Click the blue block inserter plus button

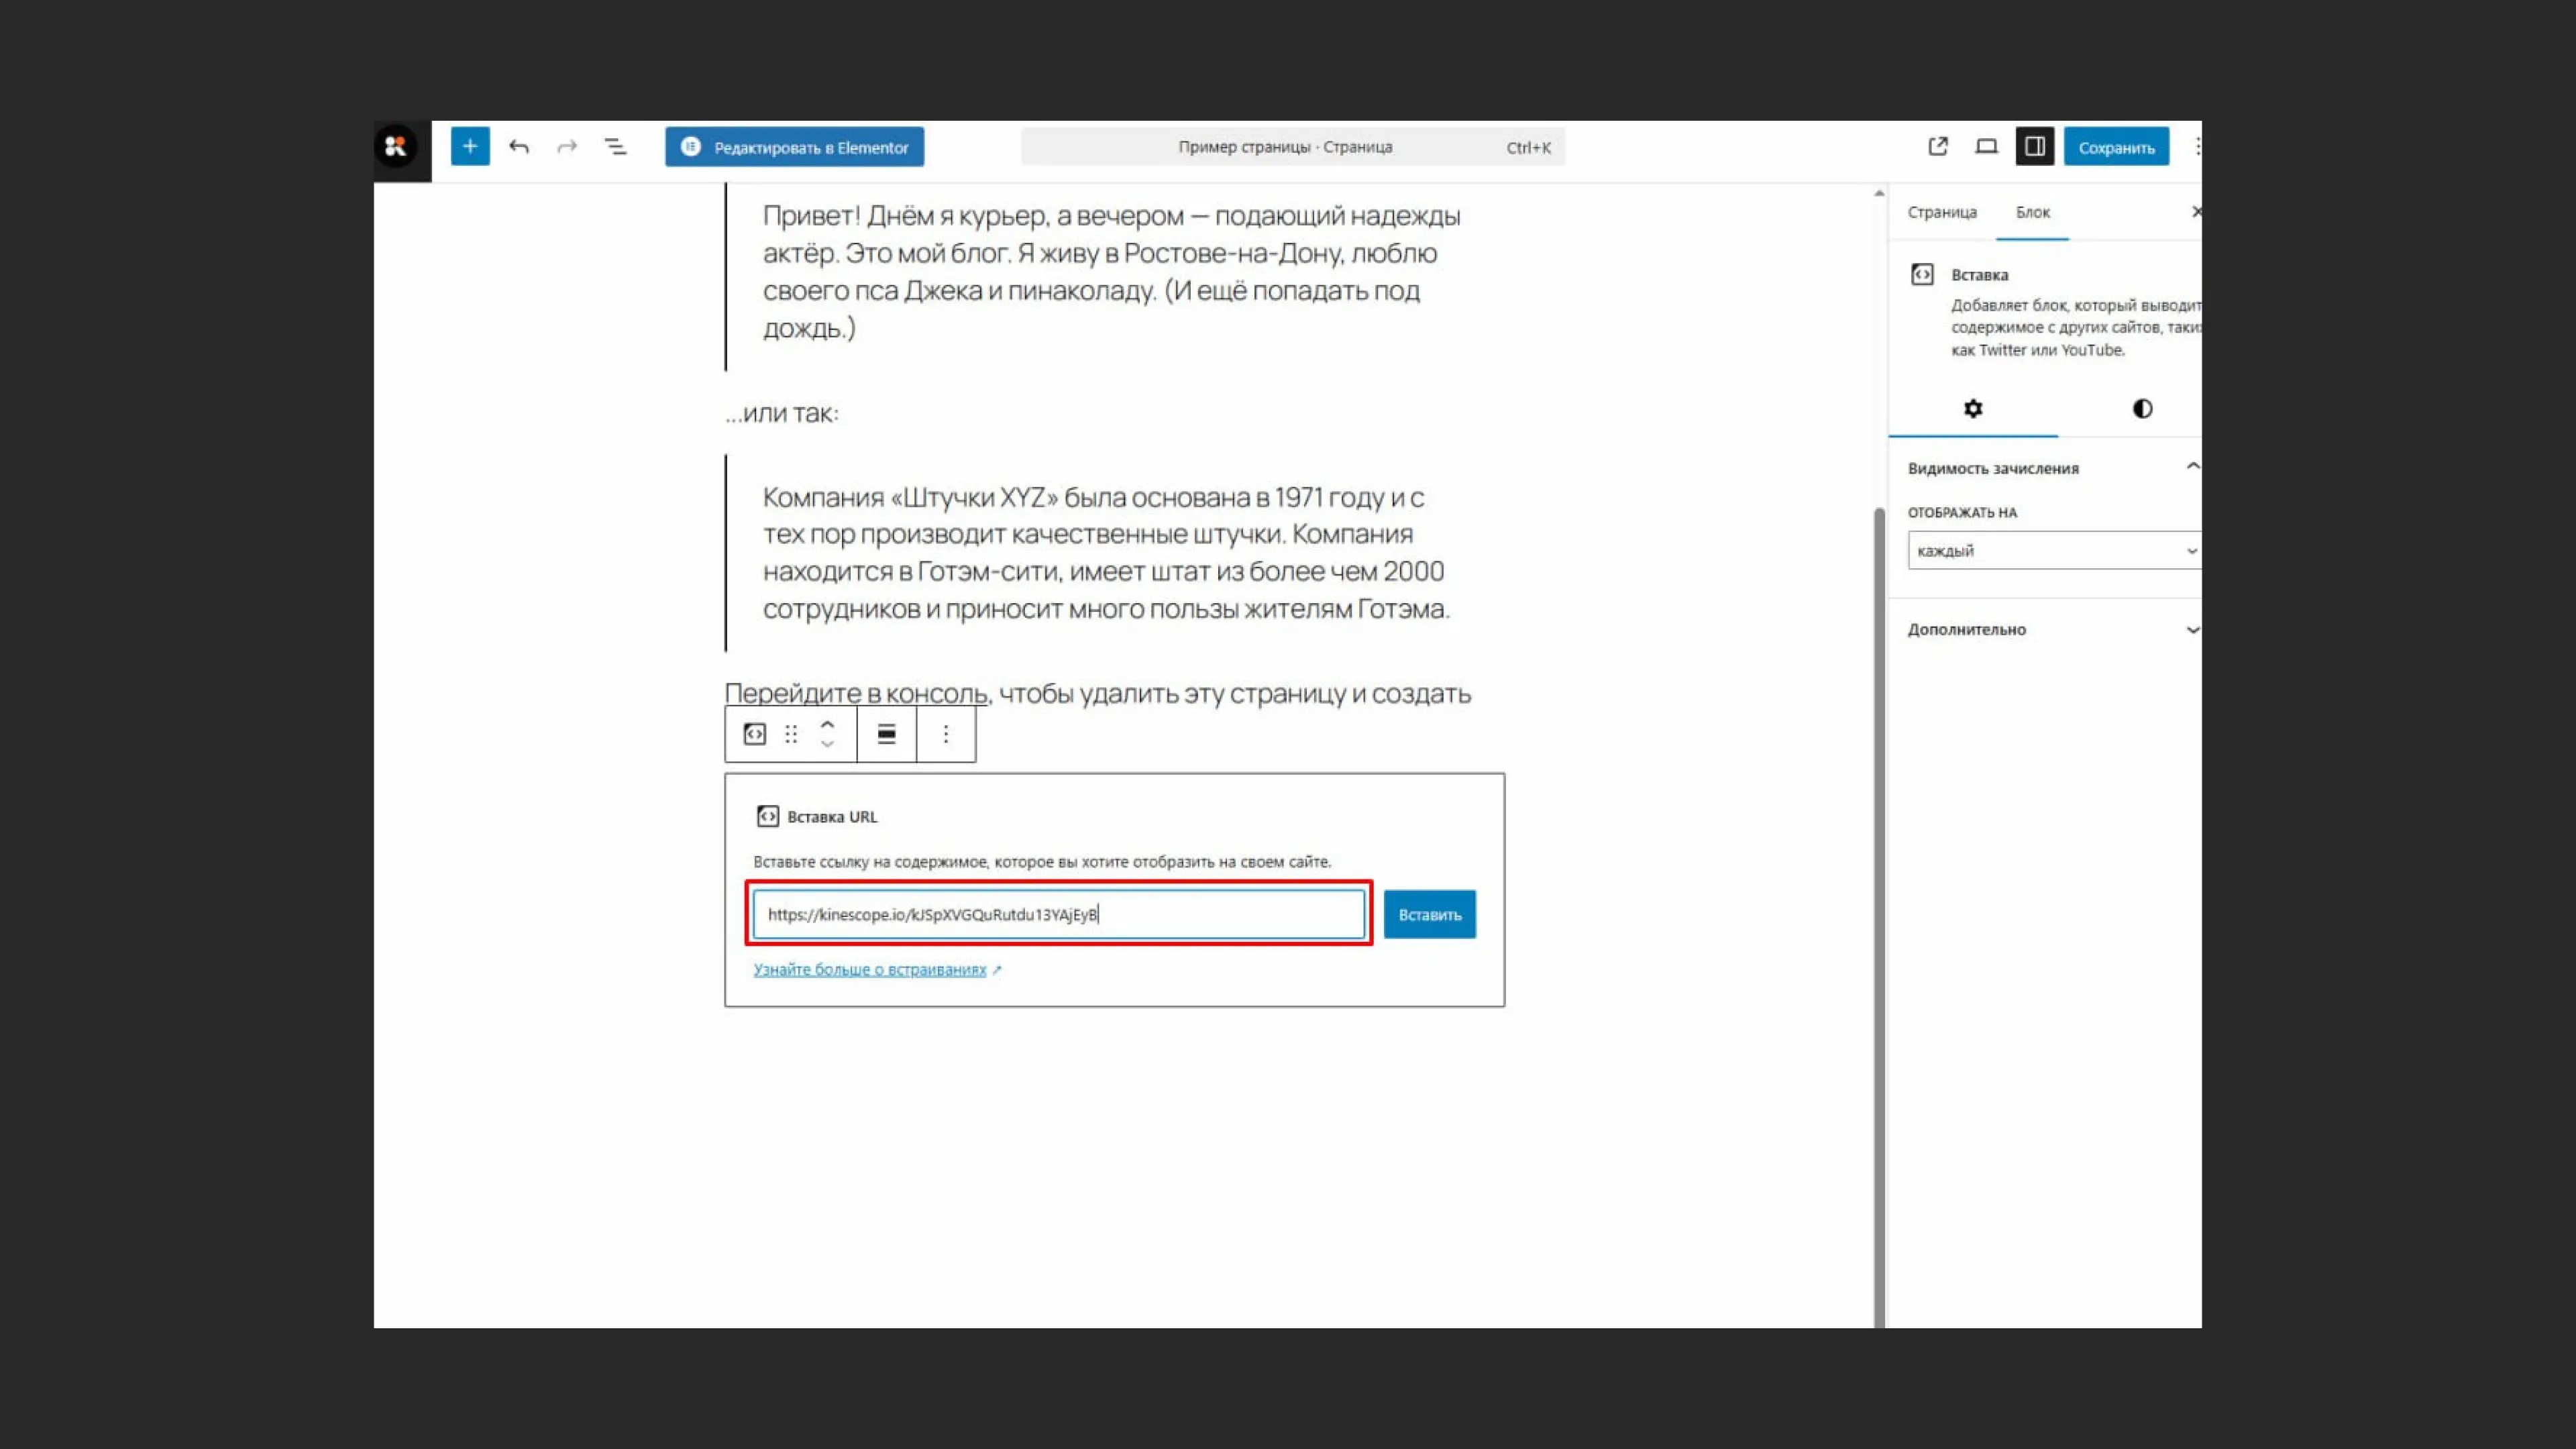(470, 147)
